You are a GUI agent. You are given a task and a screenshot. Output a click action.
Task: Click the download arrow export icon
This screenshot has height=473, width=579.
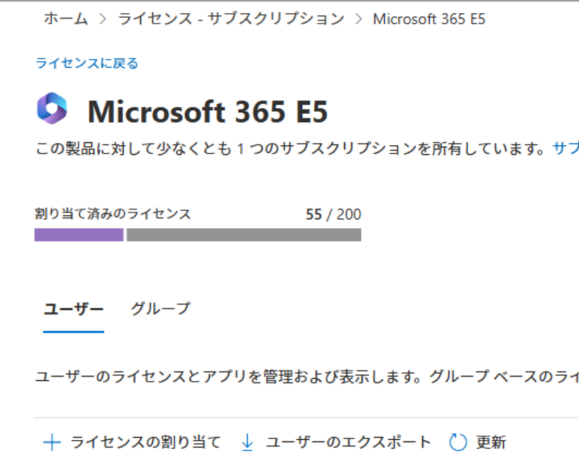[247, 442]
